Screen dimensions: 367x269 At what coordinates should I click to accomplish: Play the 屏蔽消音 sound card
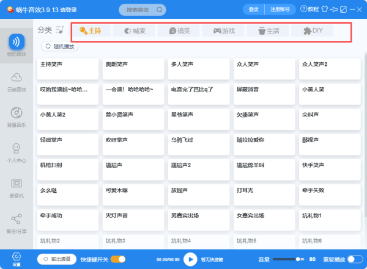coord(264,94)
